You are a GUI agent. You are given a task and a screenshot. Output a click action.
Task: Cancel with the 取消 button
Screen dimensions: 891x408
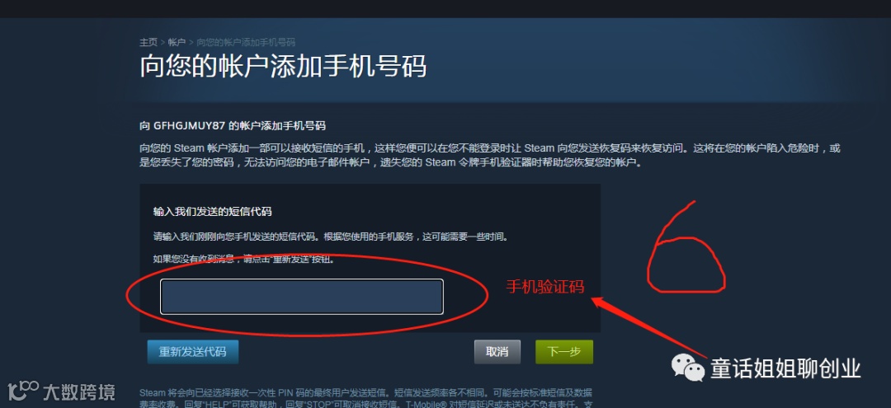click(497, 352)
